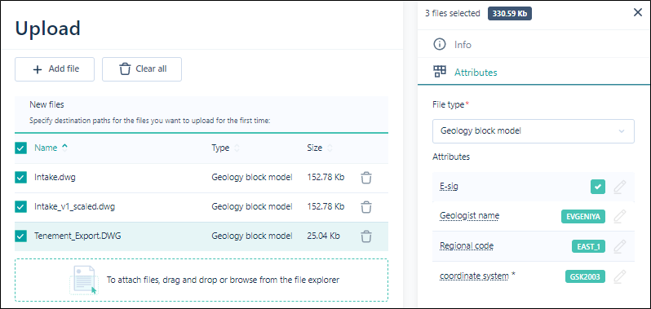651x309 pixels.
Task: Edit Geologist name with pencil icon
Action: (619, 217)
